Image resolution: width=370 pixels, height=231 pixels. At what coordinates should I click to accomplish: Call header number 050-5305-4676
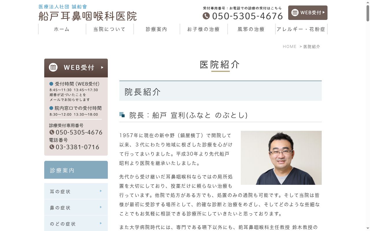(247, 16)
